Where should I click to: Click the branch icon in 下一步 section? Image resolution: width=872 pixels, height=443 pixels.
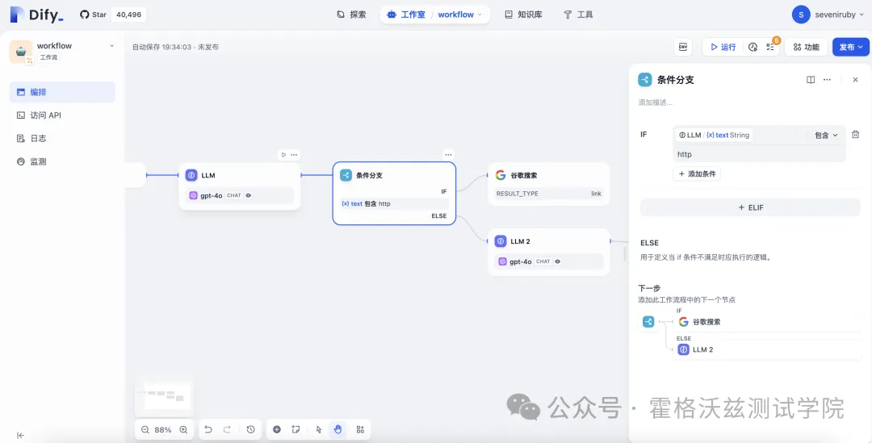[x=648, y=322]
